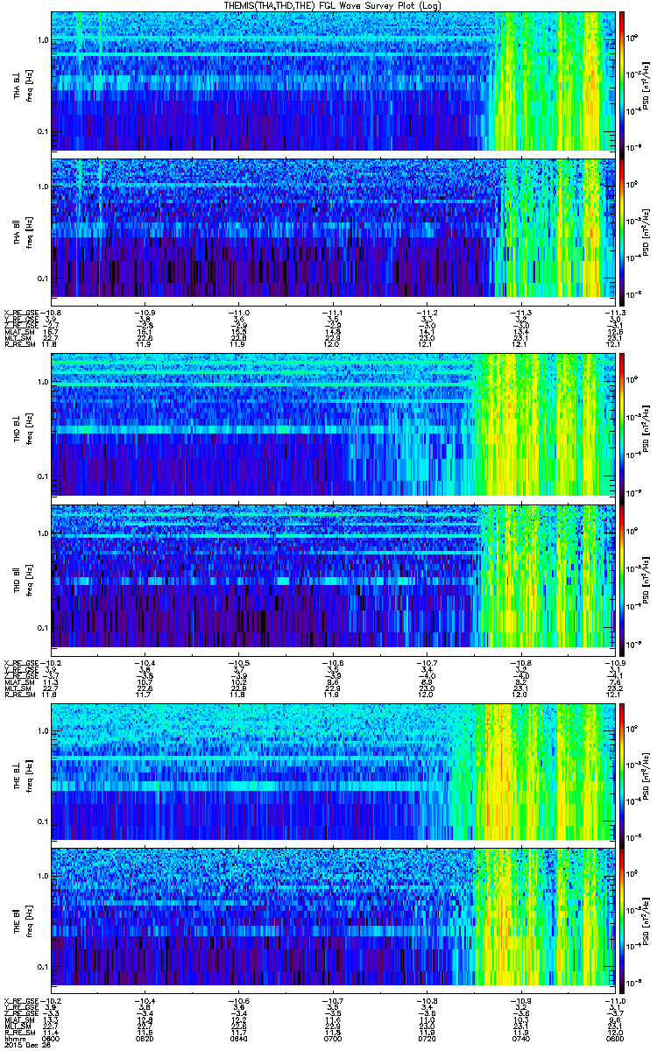The height and width of the screenshot is (1051, 657).
Task: Click X_RE_GSE row label under THA panels
Action: (21, 312)
